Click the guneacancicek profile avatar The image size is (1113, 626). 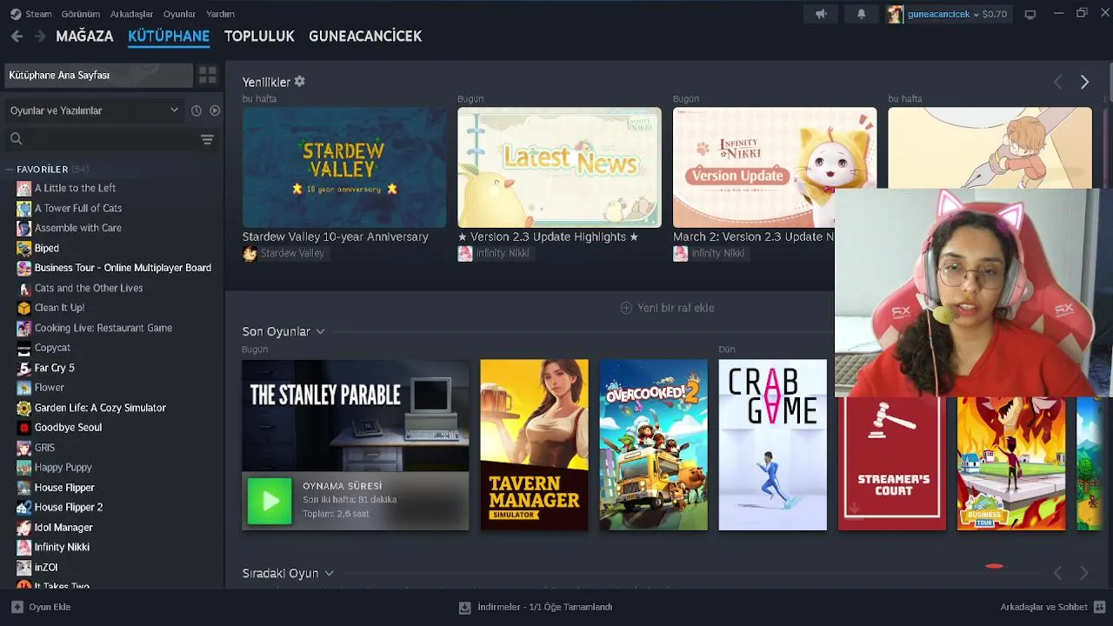[895, 14]
